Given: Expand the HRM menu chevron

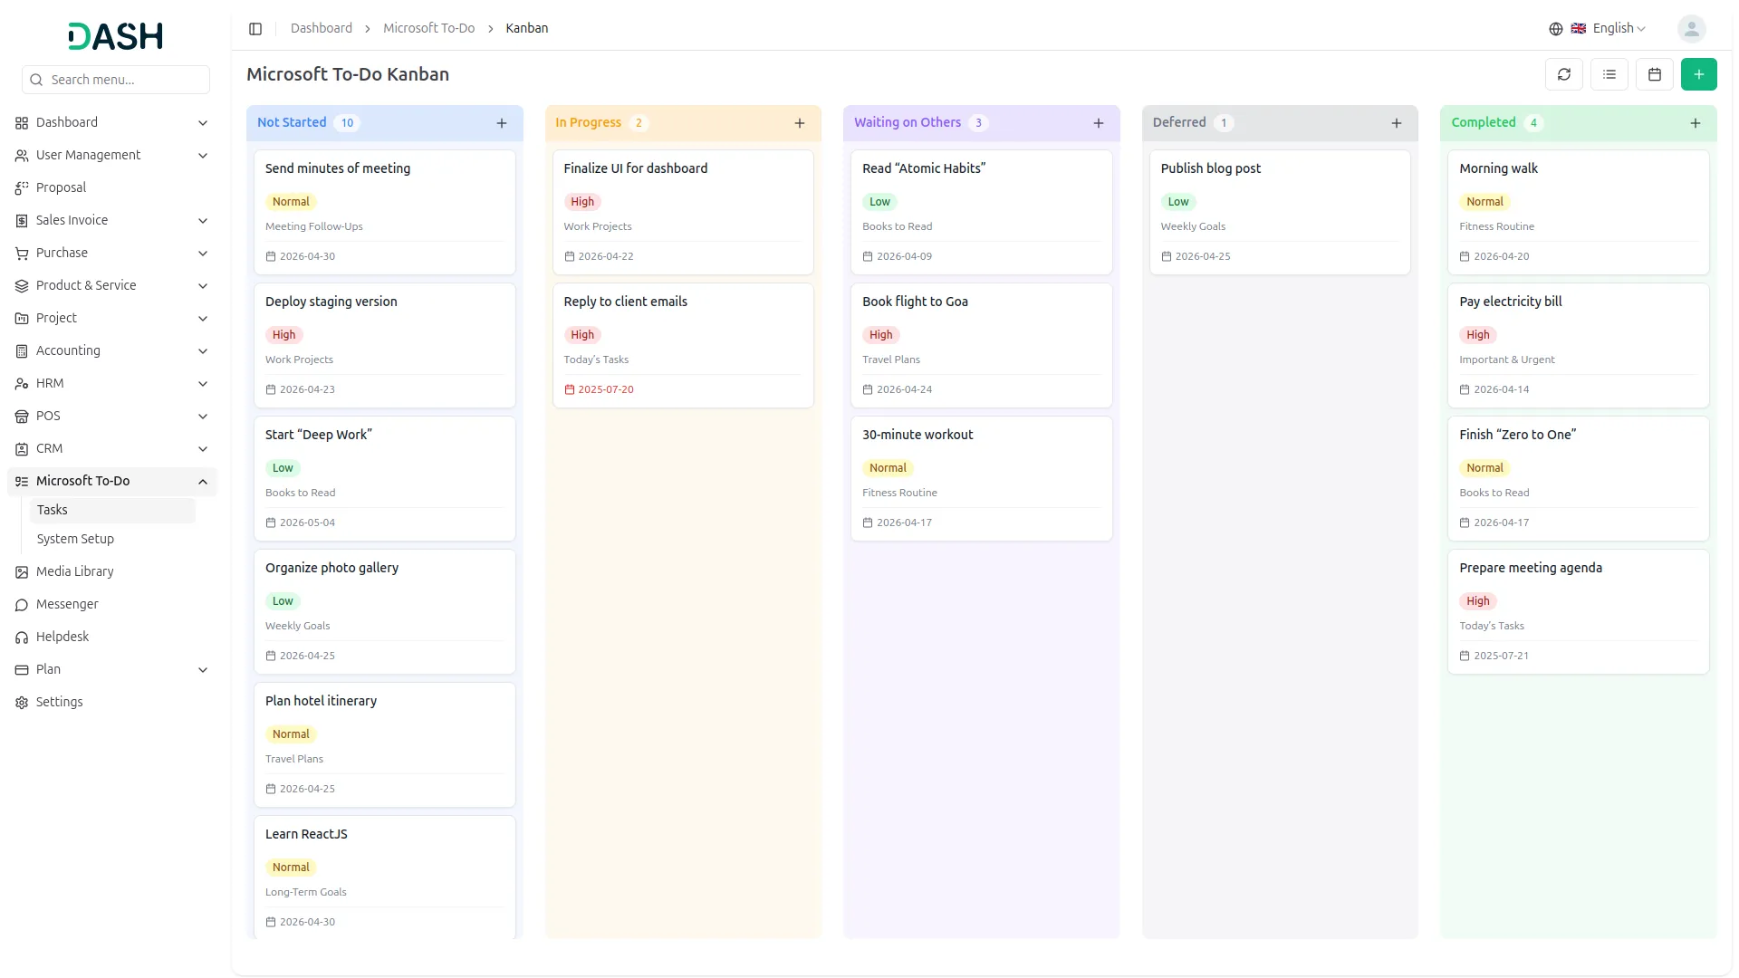Looking at the screenshot, I should pyautogui.click(x=203, y=384).
